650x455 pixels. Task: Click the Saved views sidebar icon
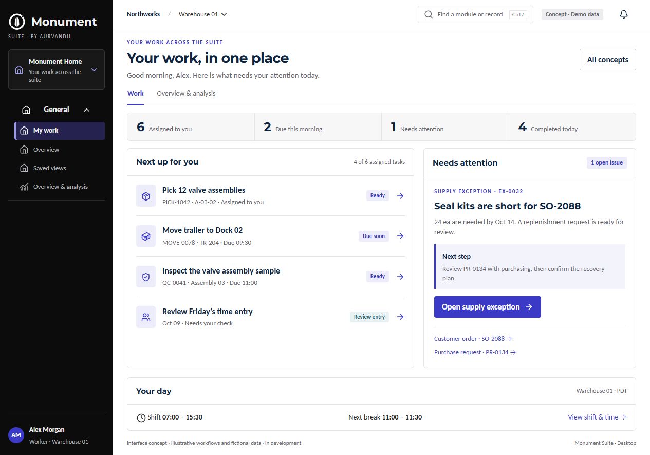point(24,168)
